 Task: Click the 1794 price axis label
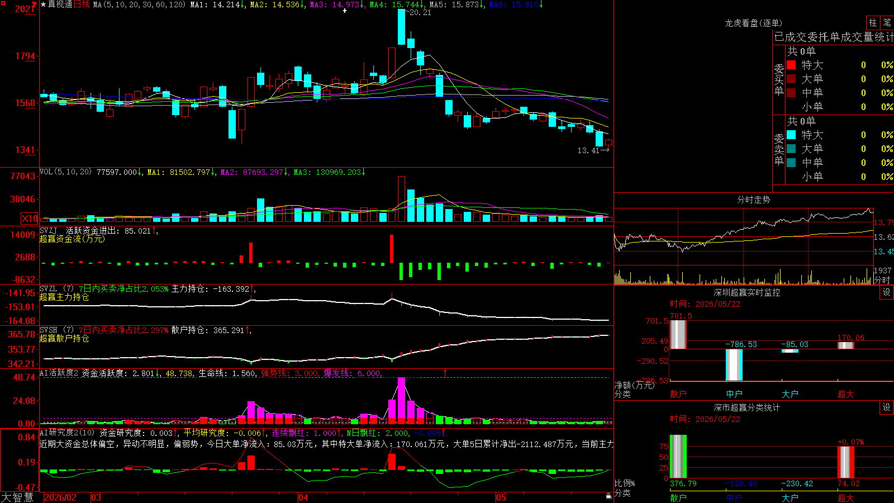(x=25, y=56)
